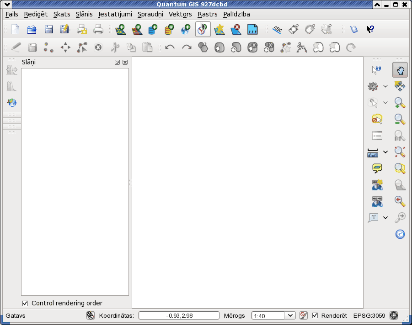Open the attribute table icon
412x325 pixels.
[377, 136]
